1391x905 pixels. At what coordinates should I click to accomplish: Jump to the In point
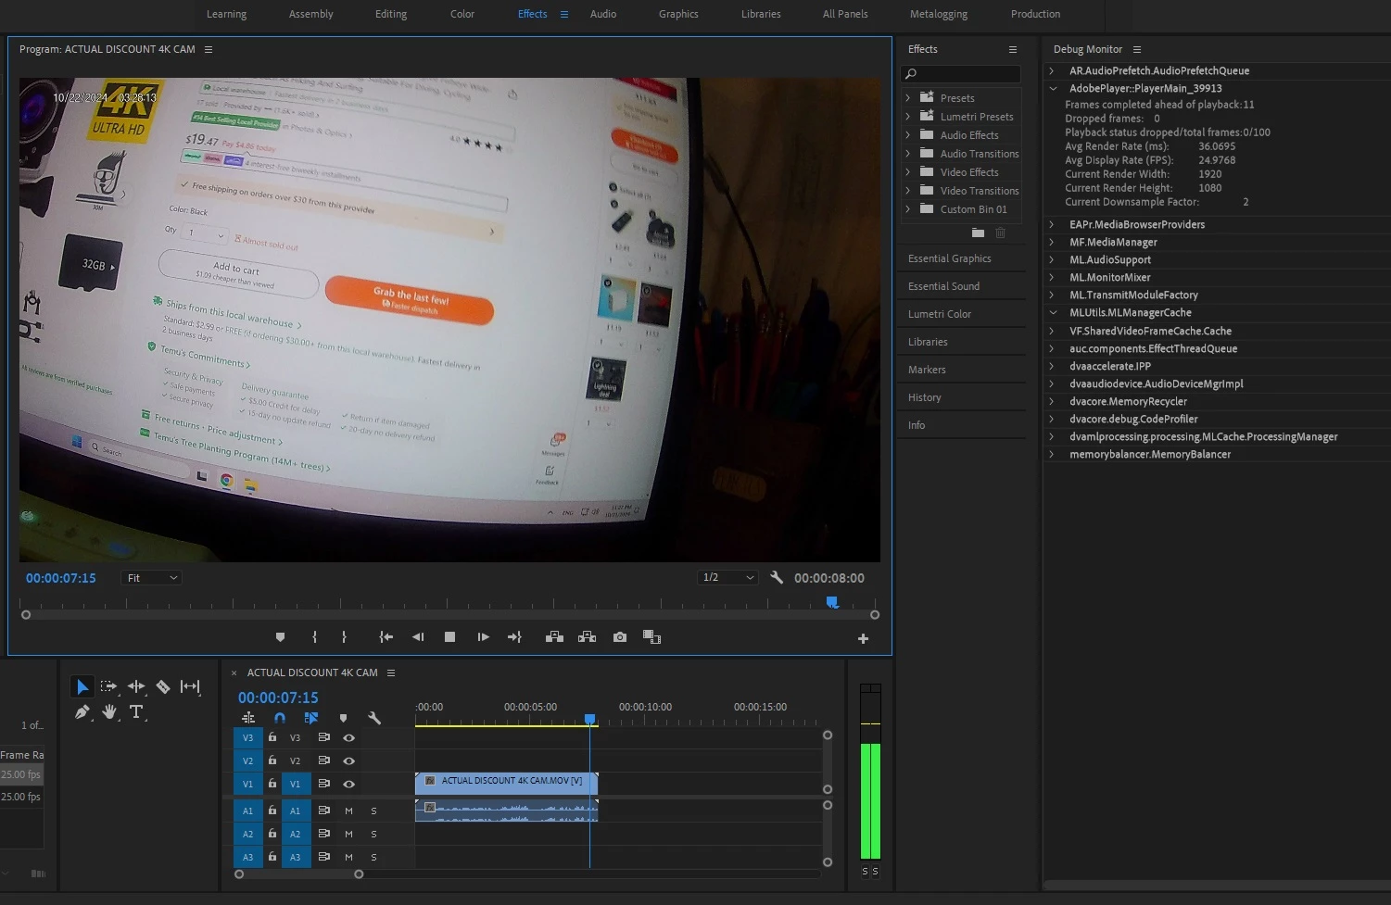click(x=386, y=637)
